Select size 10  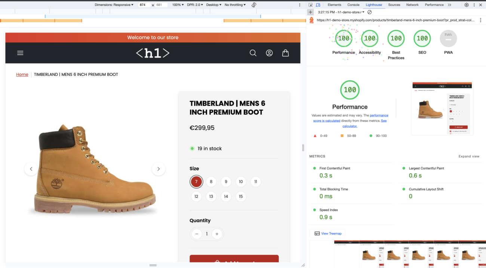(x=241, y=182)
